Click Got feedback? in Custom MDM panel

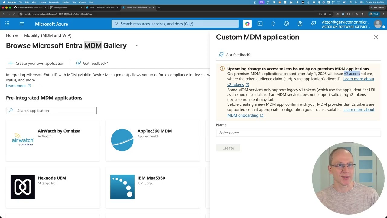point(235,54)
